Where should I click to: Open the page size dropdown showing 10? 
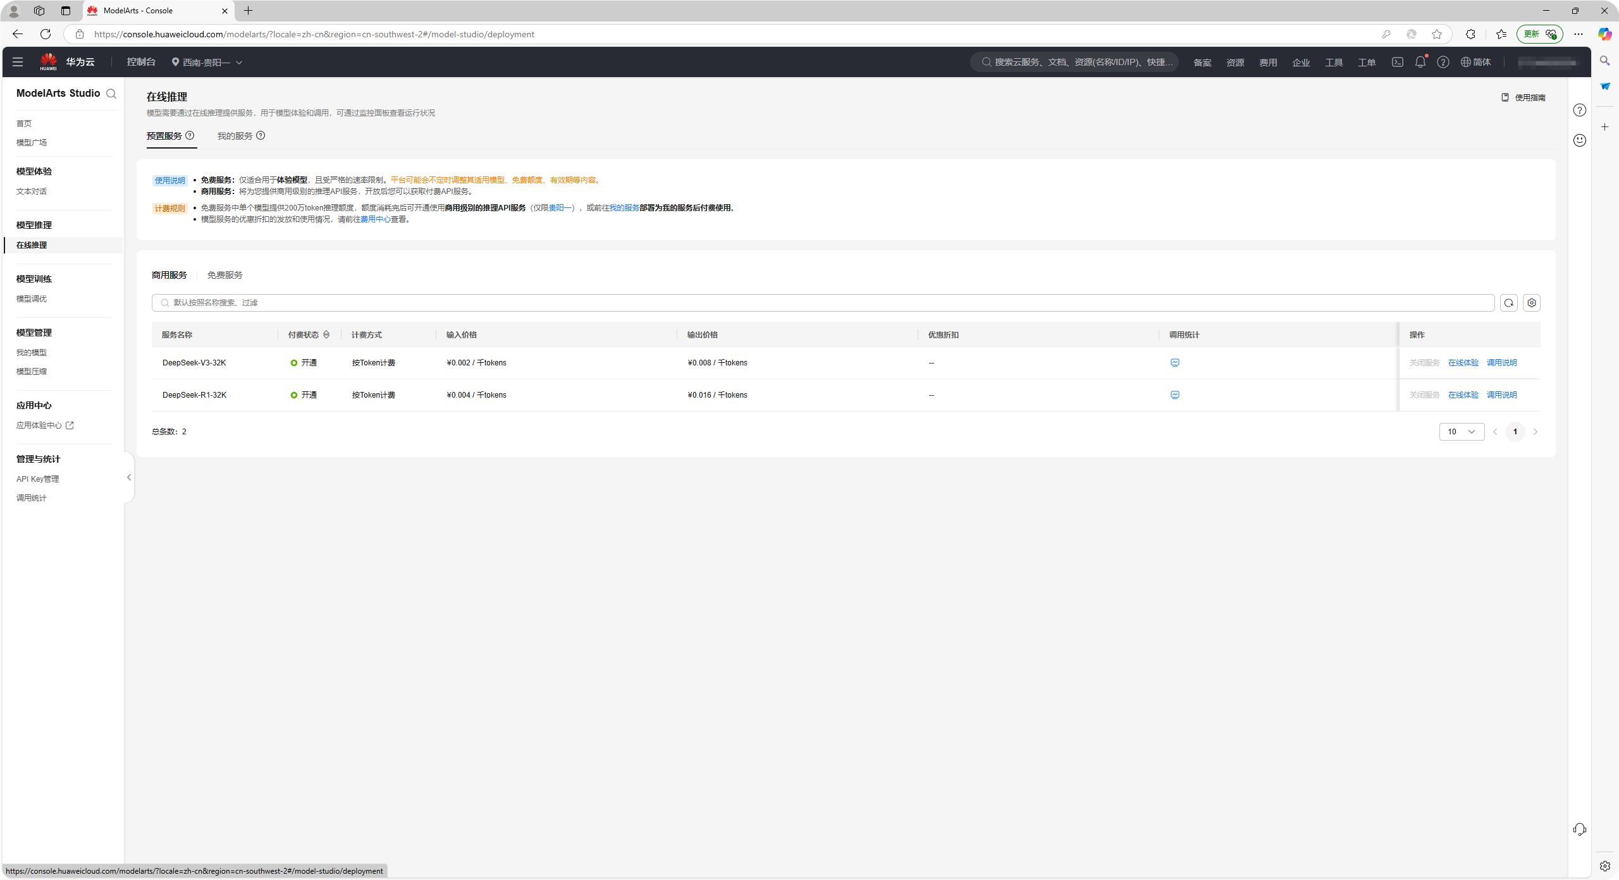coord(1461,432)
